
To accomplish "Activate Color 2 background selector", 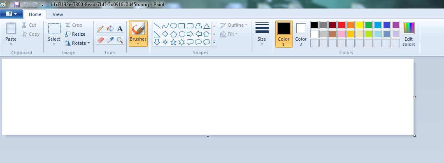I will click(301, 34).
